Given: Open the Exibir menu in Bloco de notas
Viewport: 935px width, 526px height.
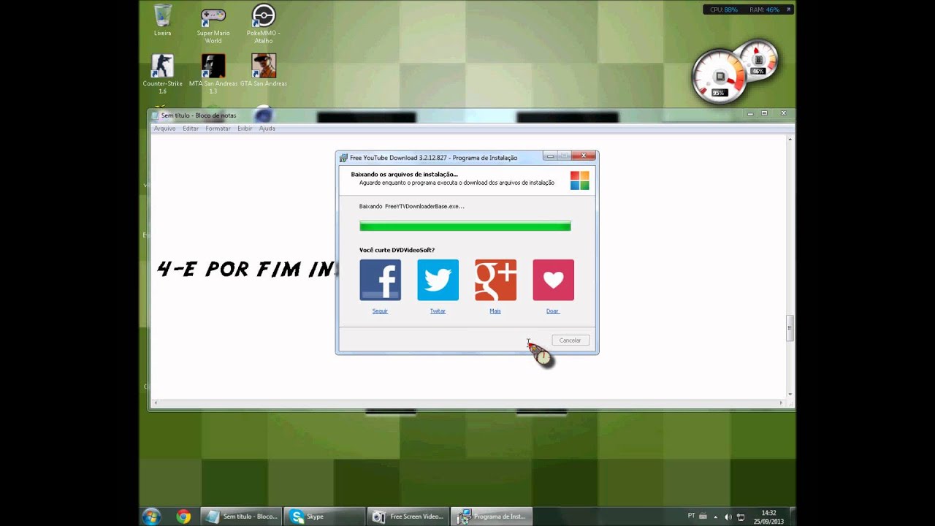Looking at the screenshot, I should point(245,129).
